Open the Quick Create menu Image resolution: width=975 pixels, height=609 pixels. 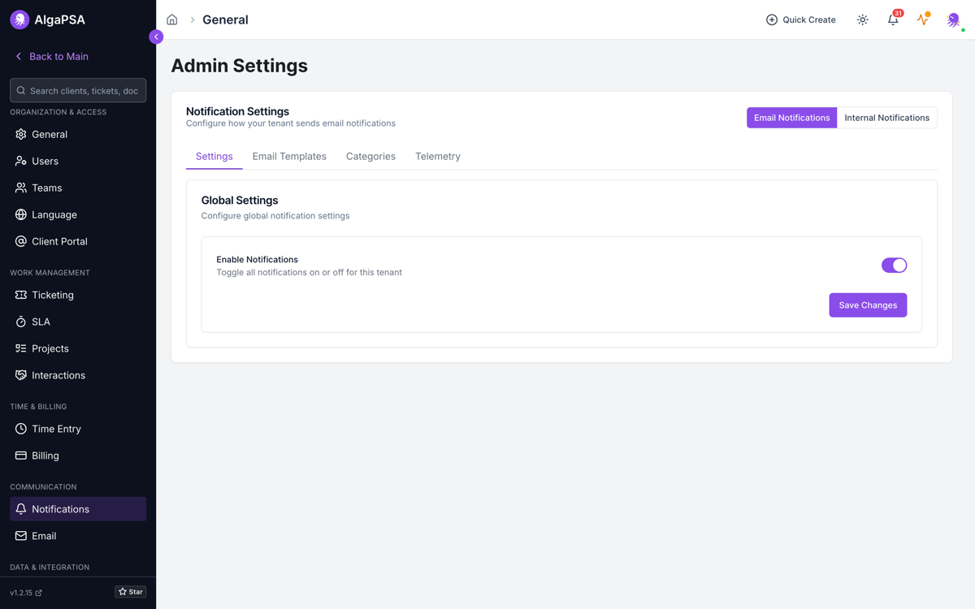(800, 19)
